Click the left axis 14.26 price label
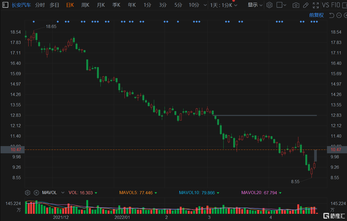The width and height of the screenshot is (347, 221). (15, 94)
